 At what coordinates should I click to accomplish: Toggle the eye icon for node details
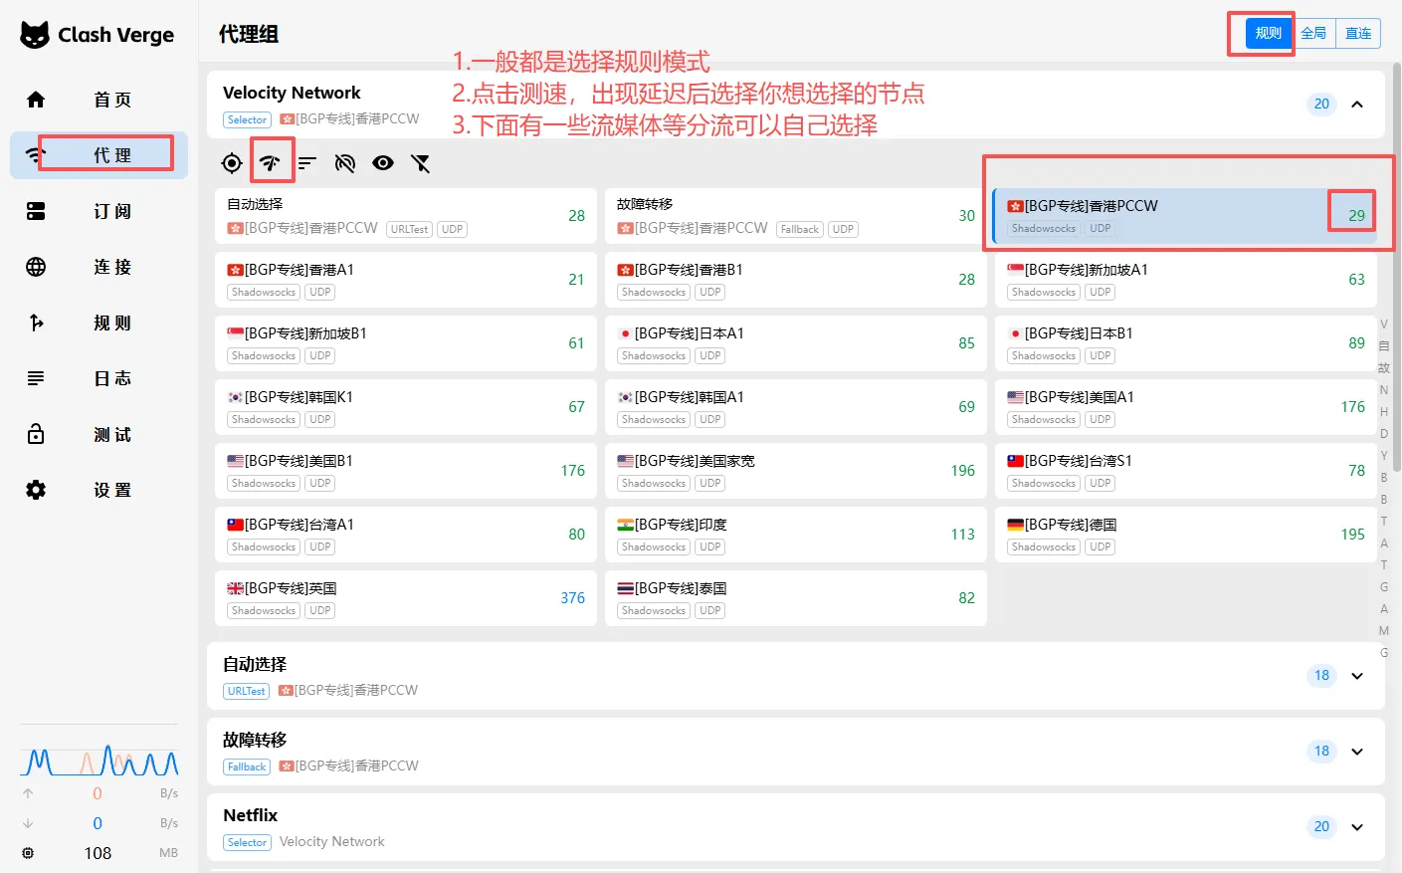tap(383, 163)
